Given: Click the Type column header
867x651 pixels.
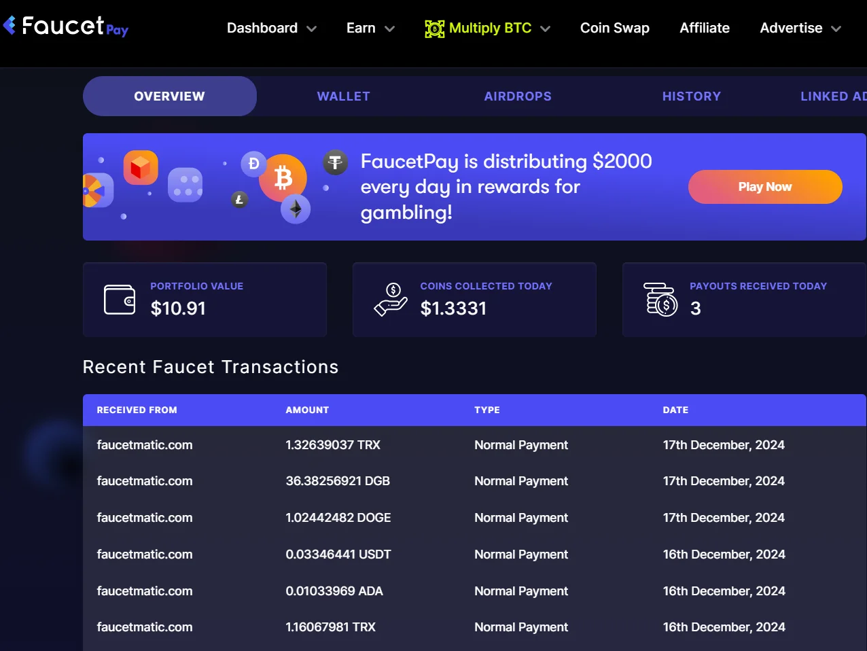Looking at the screenshot, I should 487,410.
